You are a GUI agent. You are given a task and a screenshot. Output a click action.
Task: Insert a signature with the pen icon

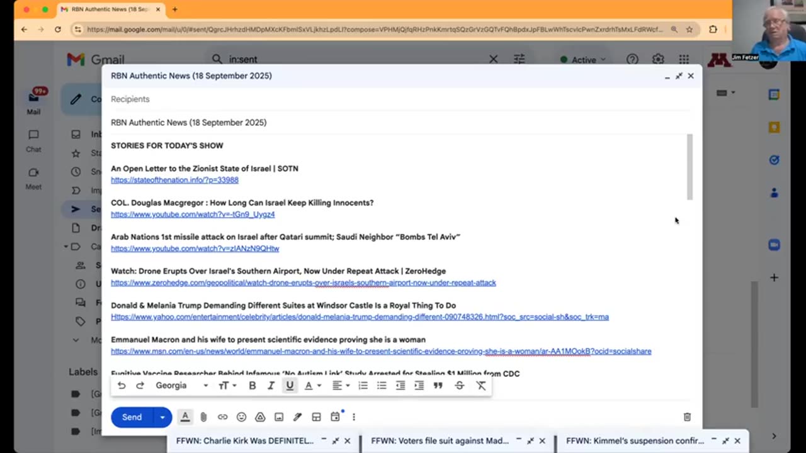click(298, 417)
